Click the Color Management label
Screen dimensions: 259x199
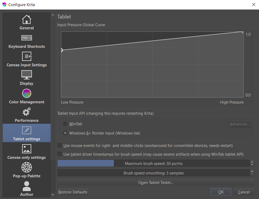point(27,102)
